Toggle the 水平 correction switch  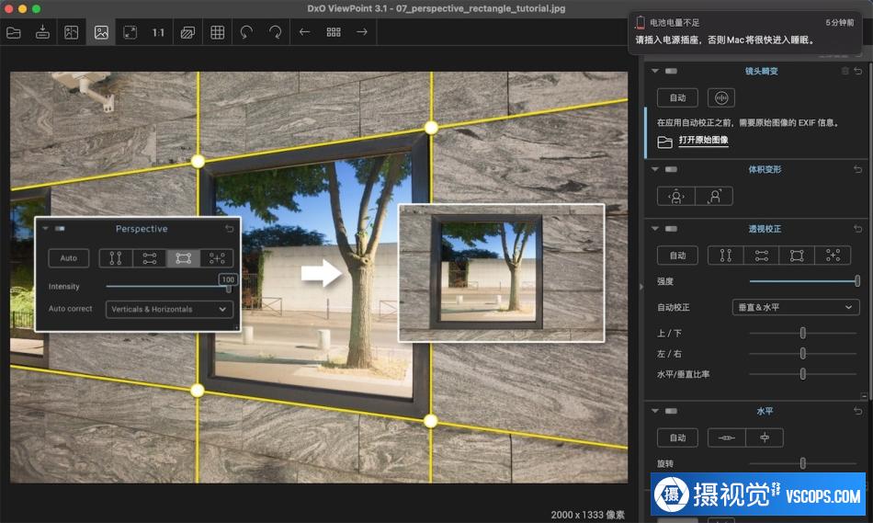point(671,411)
